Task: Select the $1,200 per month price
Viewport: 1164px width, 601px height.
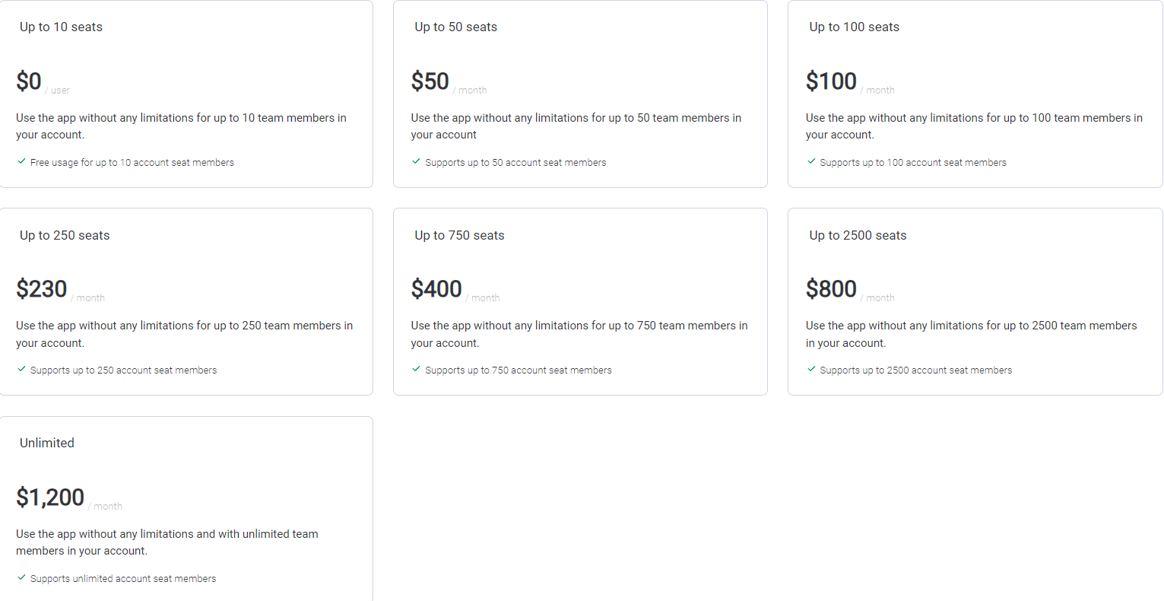Action: 50,498
